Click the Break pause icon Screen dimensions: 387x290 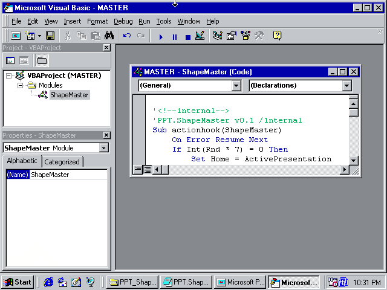175,37
